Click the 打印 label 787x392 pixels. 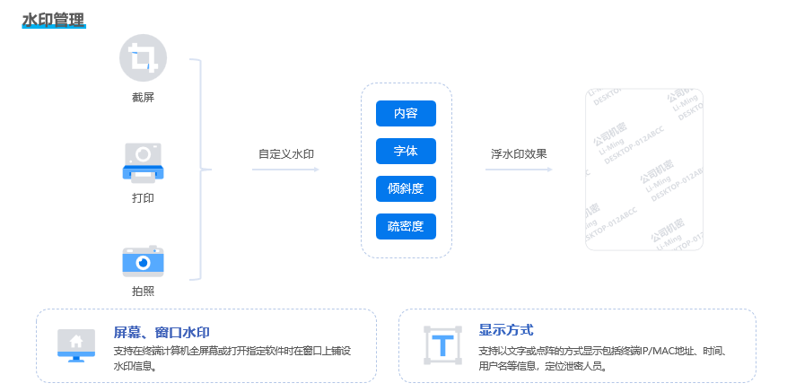coord(143,197)
